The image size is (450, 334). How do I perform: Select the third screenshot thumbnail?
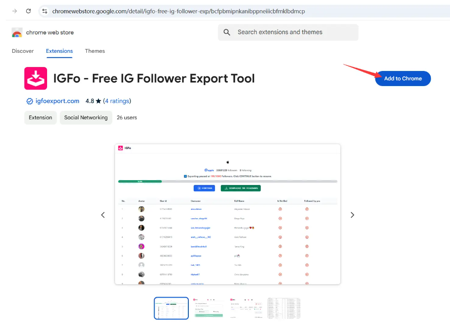coord(246,308)
